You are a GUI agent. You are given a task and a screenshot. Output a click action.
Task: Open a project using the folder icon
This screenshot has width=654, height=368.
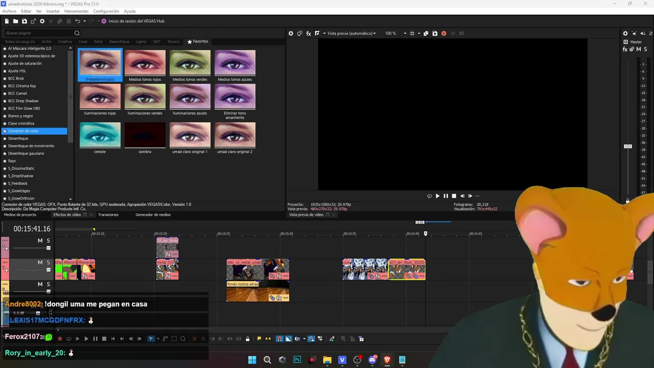16,21
